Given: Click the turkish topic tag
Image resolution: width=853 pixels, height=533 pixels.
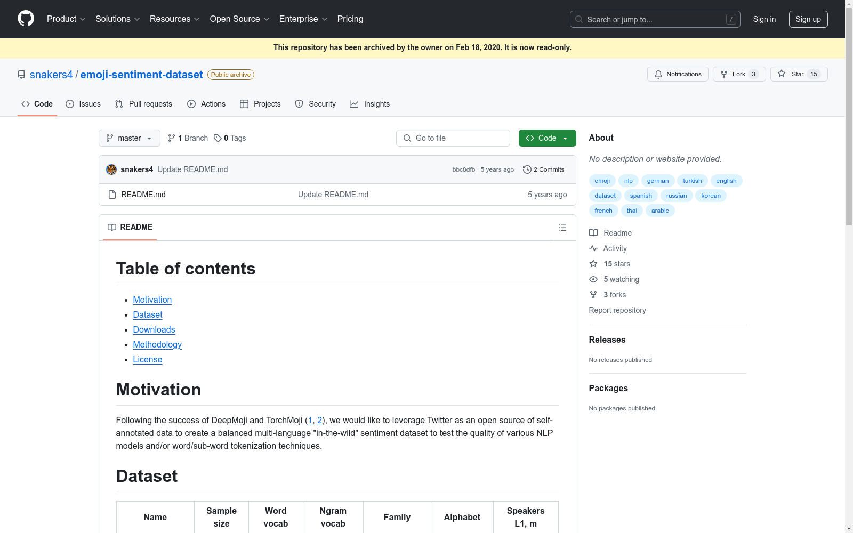Looking at the screenshot, I should [693, 181].
